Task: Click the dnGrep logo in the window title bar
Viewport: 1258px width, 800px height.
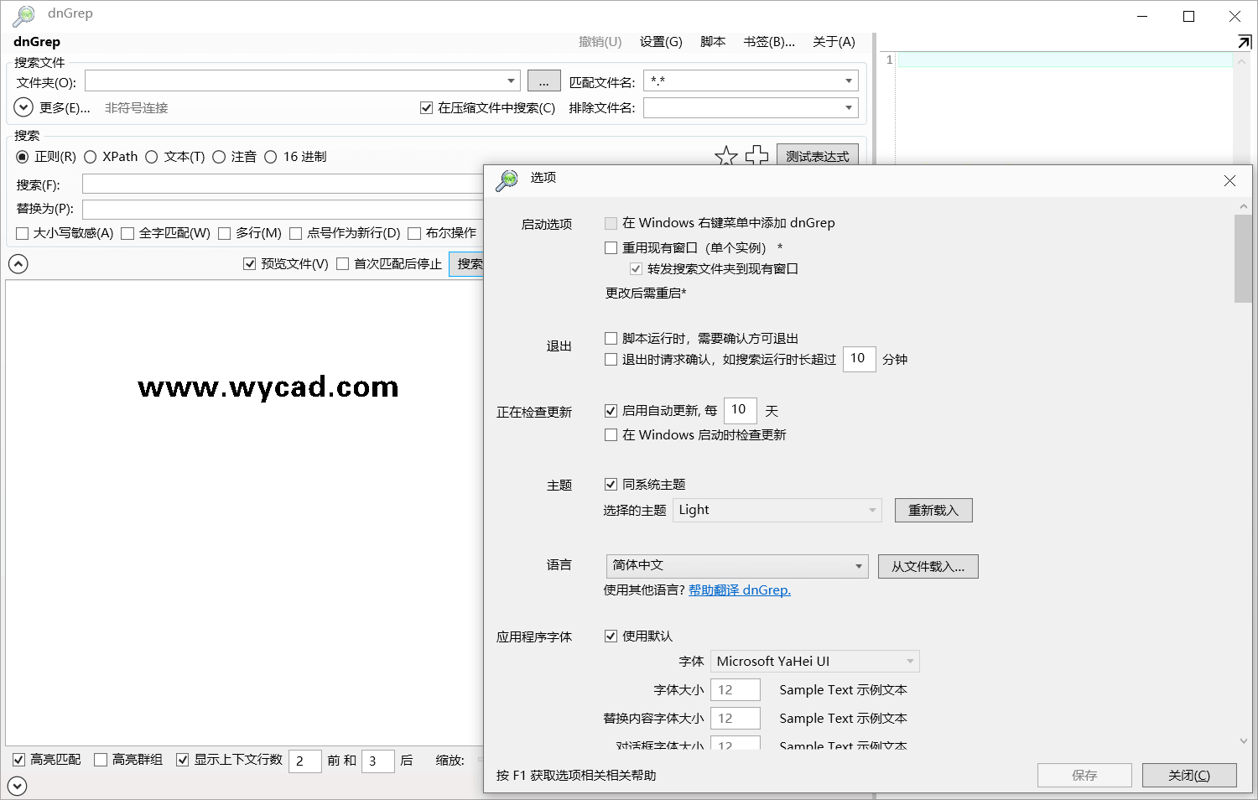Action: coord(23,14)
